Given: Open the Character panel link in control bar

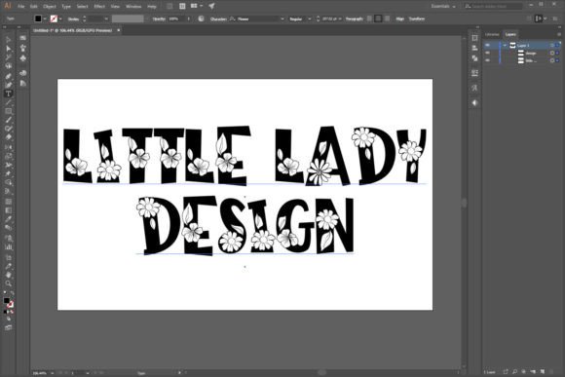Looking at the screenshot, I should [x=218, y=19].
